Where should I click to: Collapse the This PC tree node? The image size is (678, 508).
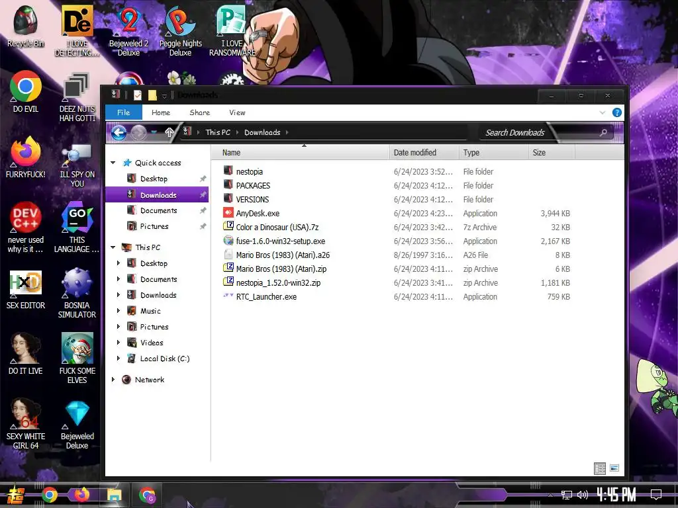[x=113, y=247]
